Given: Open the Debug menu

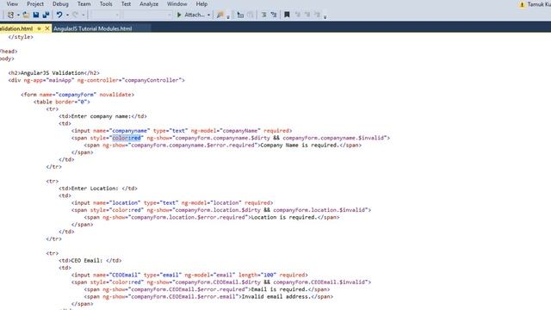Looking at the screenshot, I should tap(60, 3).
